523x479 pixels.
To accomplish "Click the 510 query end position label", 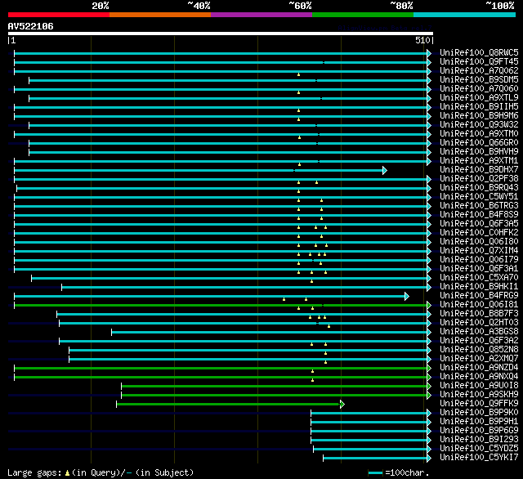I will [x=422, y=40].
